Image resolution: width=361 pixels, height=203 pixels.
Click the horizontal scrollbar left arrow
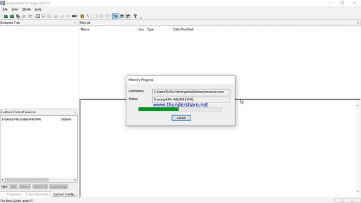(x=3, y=180)
